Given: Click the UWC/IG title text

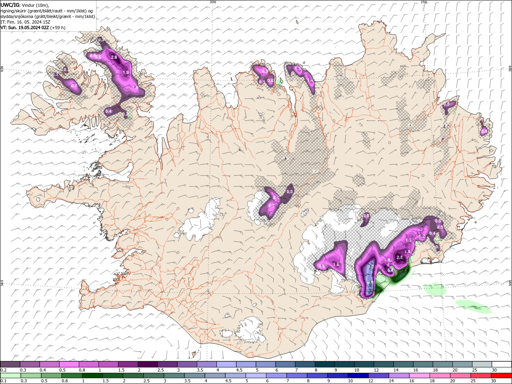Looking at the screenshot, I should (x=10, y=5).
